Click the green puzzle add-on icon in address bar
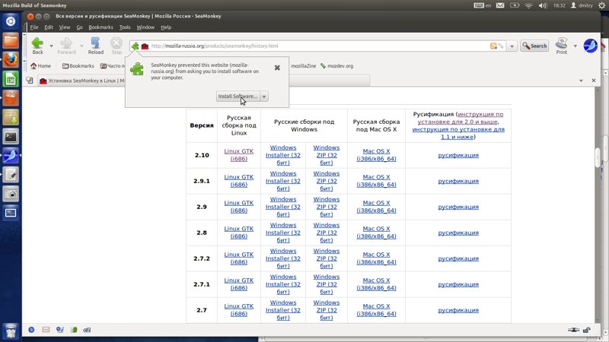 pyautogui.click(x=136, y=46)
